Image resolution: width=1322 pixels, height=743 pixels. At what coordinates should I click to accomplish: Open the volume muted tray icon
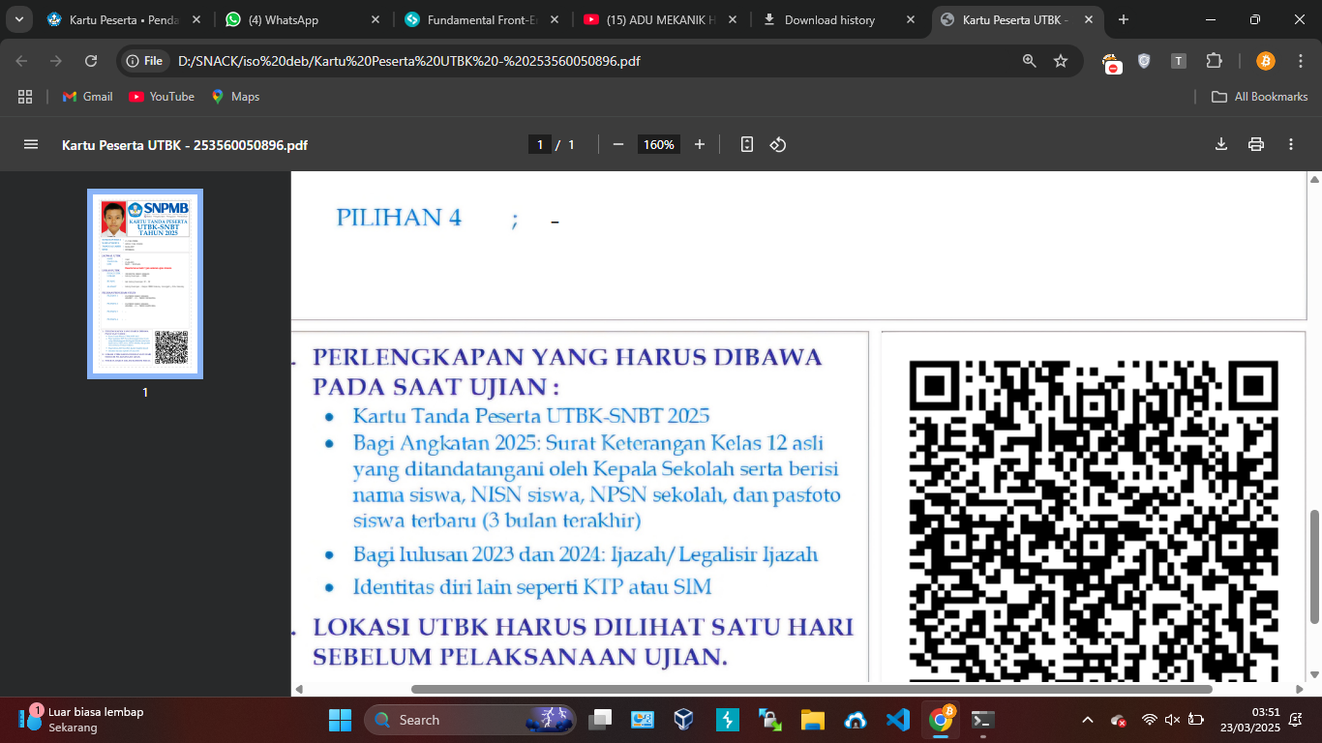click(1172, 720)
